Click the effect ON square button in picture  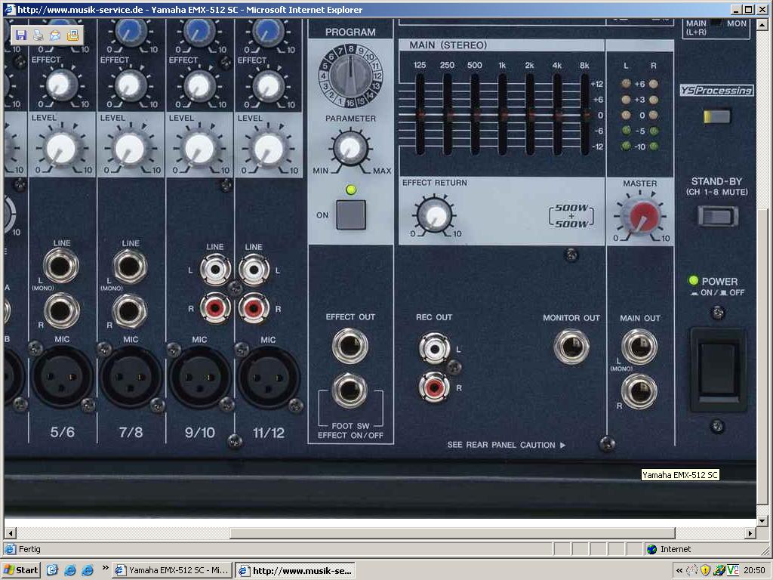coord(350,214)
